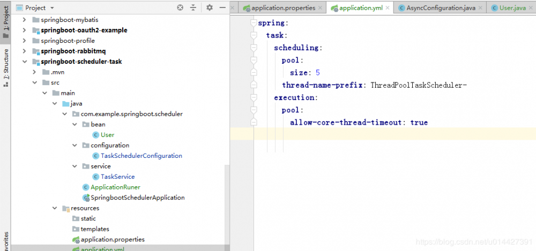The image size is (536, 251).
Task: Collapse the bean package
Action: pyautogui.click(x=75, y=124)
